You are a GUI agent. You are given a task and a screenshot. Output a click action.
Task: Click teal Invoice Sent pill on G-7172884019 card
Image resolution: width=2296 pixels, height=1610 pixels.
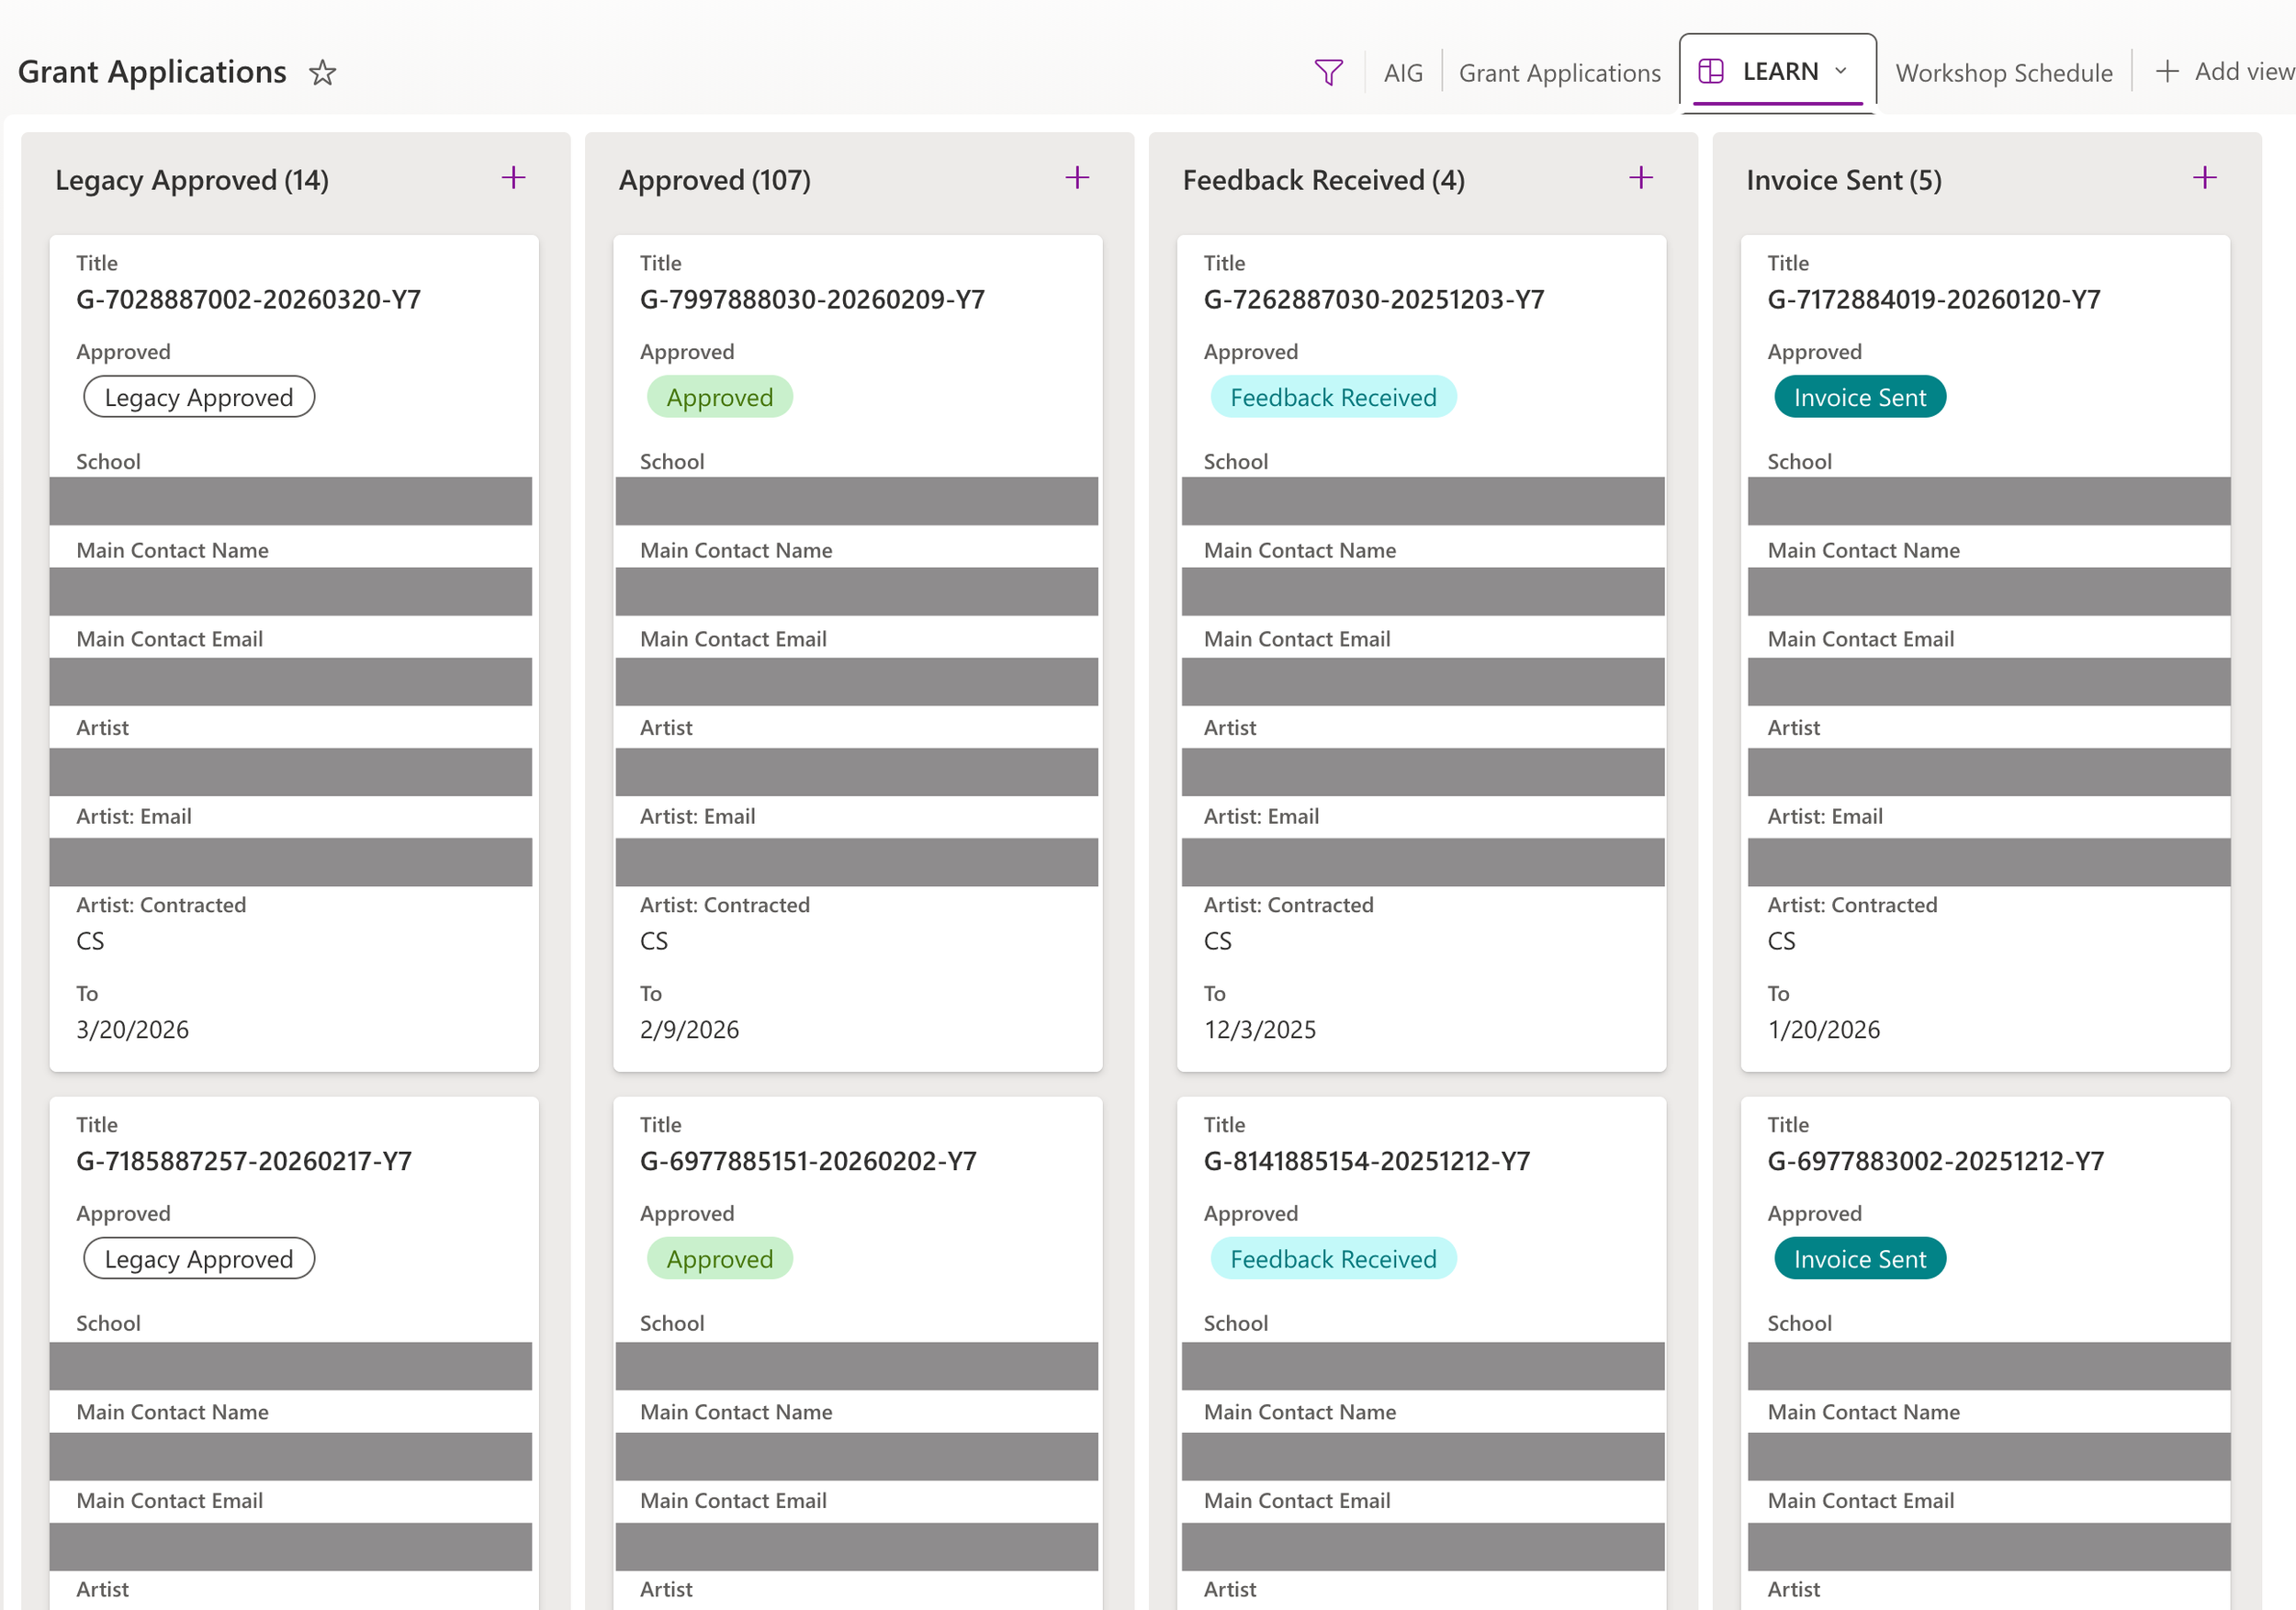click(1859, 397)
